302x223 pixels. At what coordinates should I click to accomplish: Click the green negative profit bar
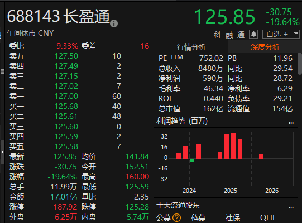click(192, 160)
